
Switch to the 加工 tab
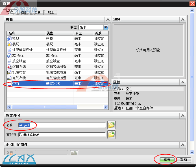coord(51,12)
